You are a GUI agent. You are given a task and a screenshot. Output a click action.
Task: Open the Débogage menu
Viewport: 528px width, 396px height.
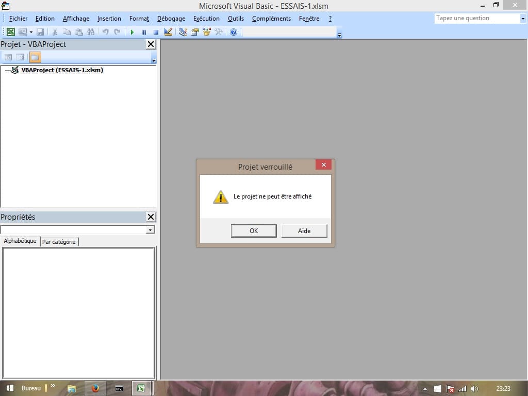[x=171, y=19]
